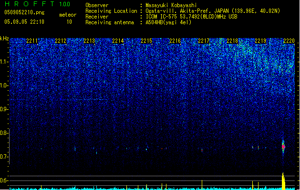This screenshot has width=300, height=190.
Task: Select the file name 0509052210.png
Action: pos(24,12)
